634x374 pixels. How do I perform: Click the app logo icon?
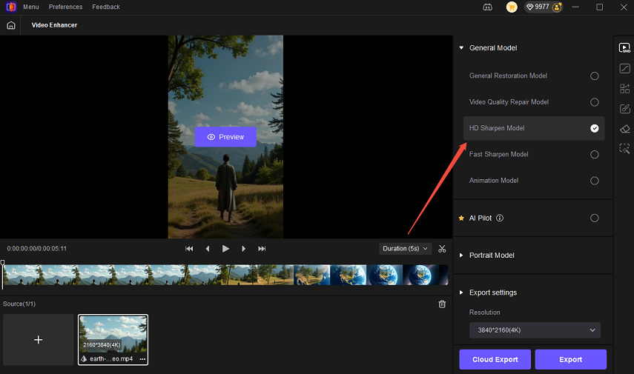pos(11,7)
